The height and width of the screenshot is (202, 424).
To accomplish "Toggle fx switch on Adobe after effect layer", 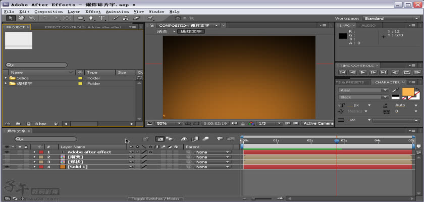I will point(150,152).
